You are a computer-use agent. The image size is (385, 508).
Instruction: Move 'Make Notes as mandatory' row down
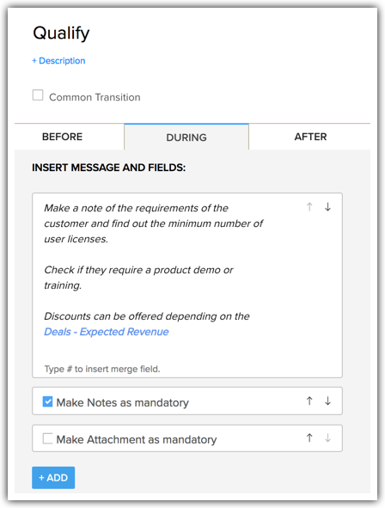(x=327, y=401)
